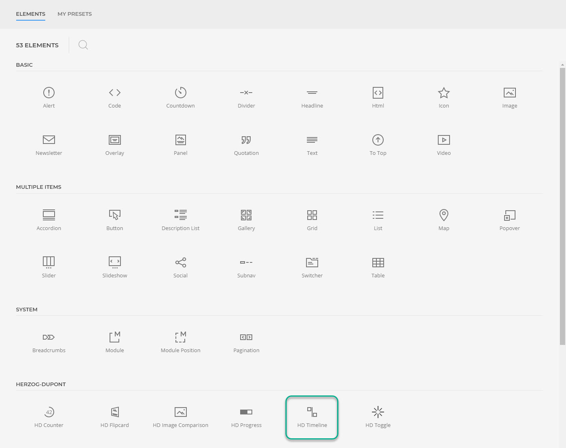Select the HD Timeline element

coord(312,417)
